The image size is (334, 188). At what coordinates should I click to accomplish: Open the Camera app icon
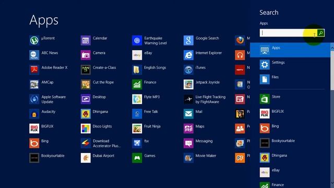tap(86, 55)
